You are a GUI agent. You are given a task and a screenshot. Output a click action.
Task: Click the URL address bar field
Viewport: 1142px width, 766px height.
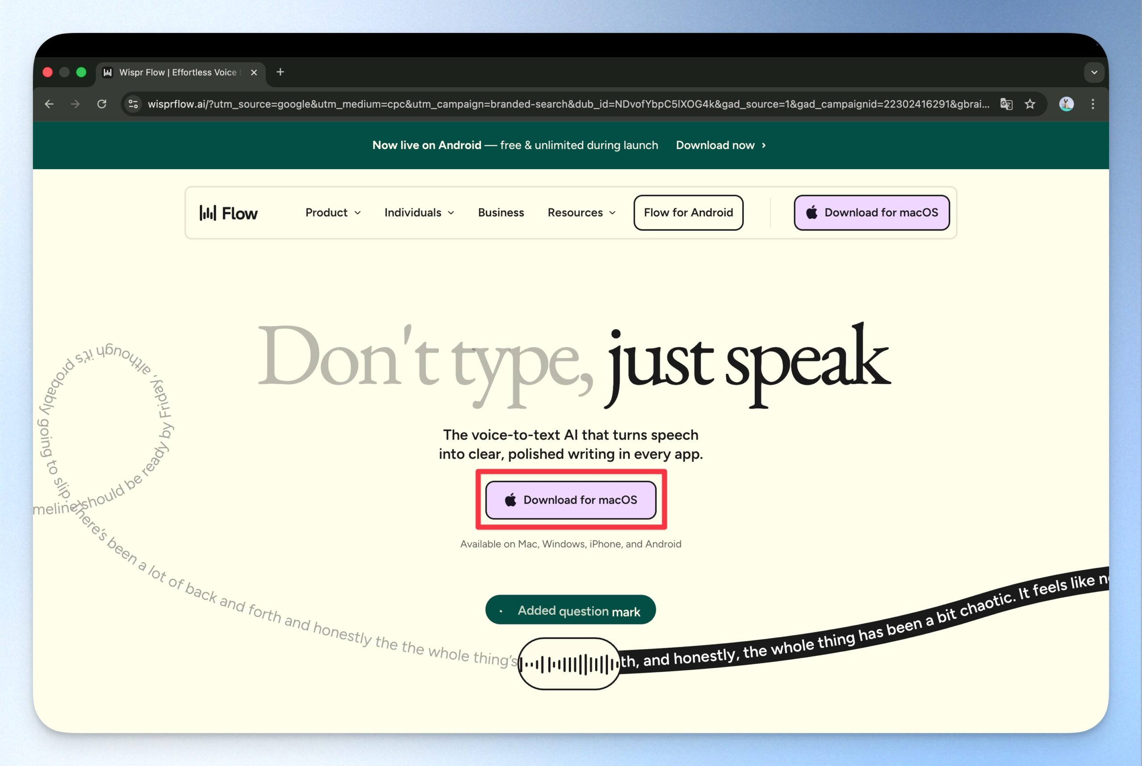tap(567, 104)
